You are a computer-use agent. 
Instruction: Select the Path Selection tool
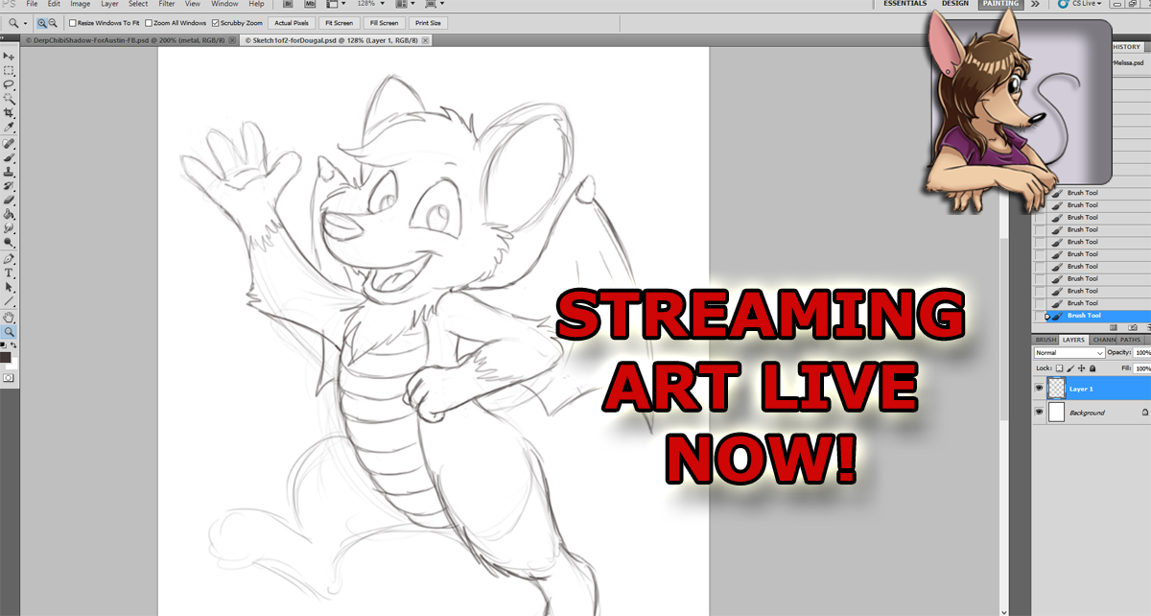click(9, 287)
